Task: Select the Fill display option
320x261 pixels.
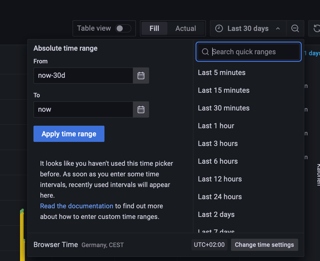Action: pos(154,28)
